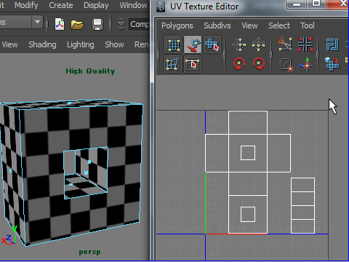Click the XYZ axis indicator in viewport
This screenshot has height=262, width=349.
[9, 235]
